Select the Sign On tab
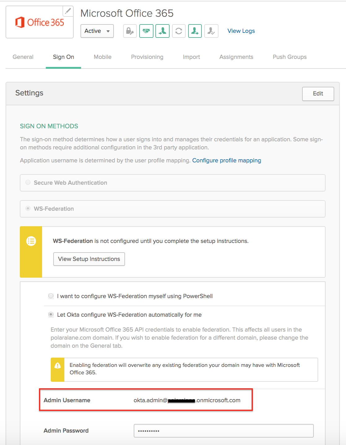 tap(63, 57)
